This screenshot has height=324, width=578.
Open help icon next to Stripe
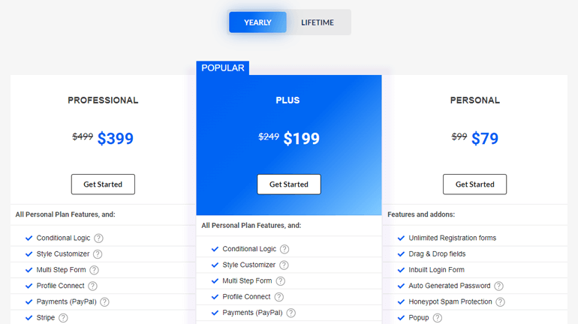click(x=63, y=318)
